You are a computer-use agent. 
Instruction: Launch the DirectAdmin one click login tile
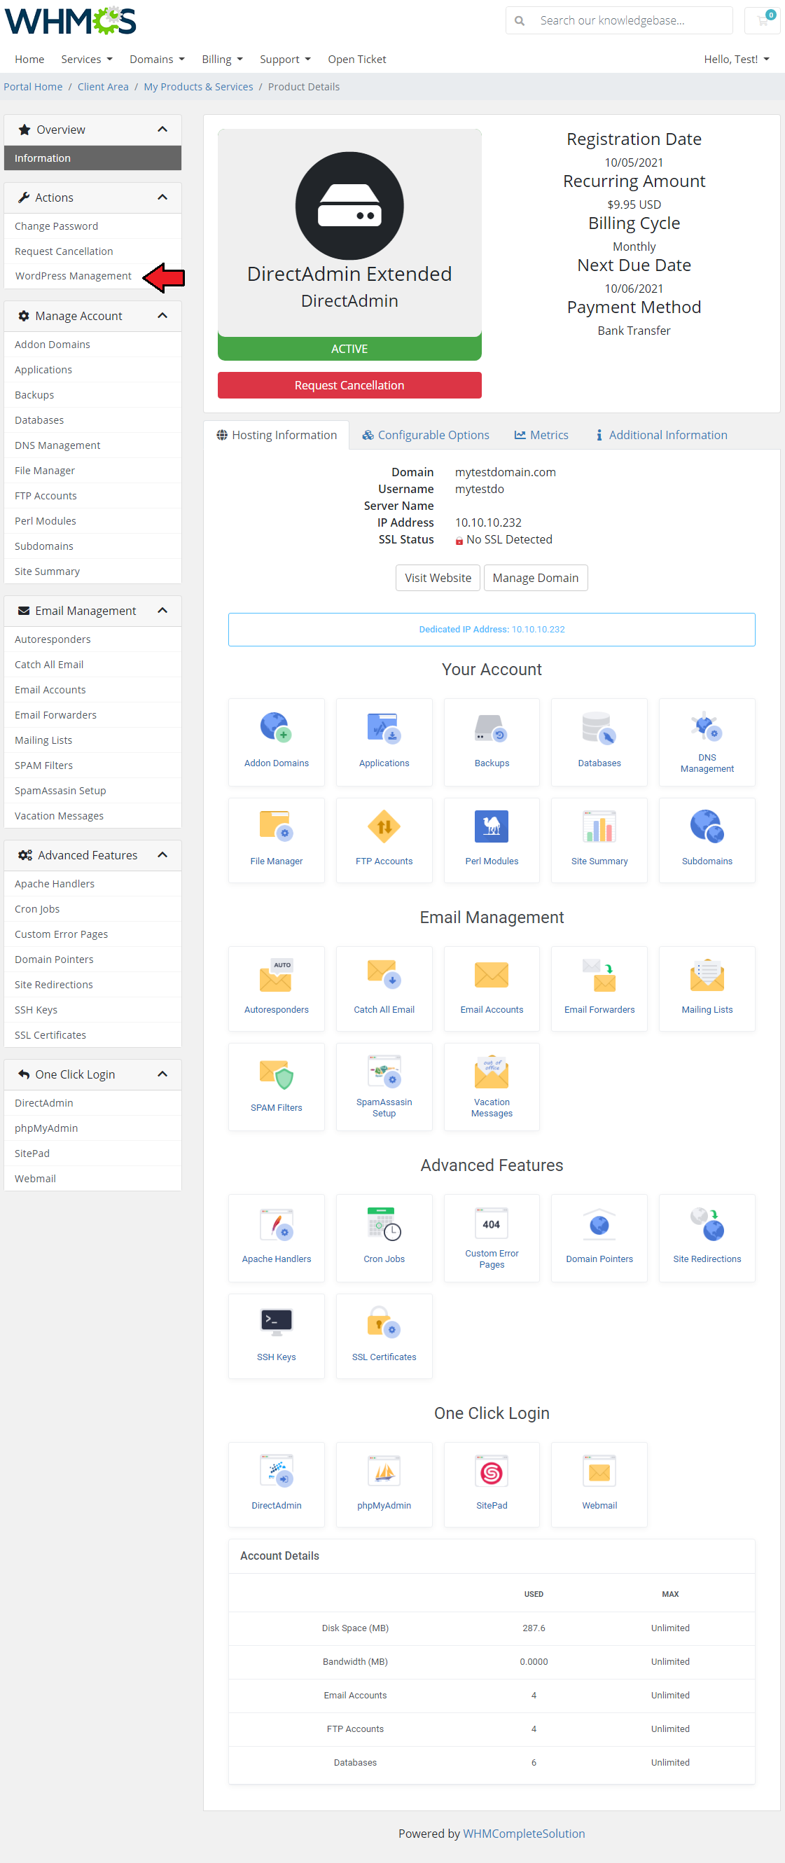click(x=276, y=1485)
